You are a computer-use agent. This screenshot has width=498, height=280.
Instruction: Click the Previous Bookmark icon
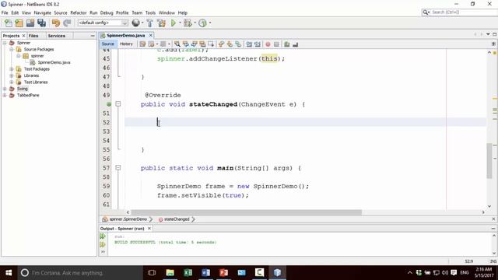click(x=221, y=44)
